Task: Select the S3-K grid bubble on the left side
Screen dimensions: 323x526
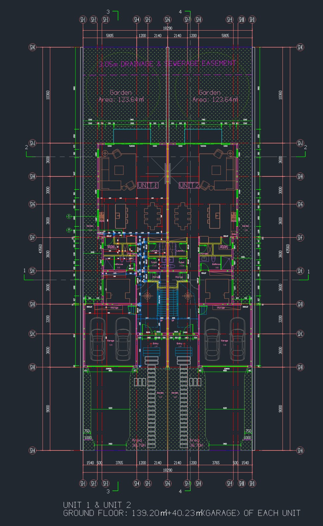Action: (x=32, y=47)
